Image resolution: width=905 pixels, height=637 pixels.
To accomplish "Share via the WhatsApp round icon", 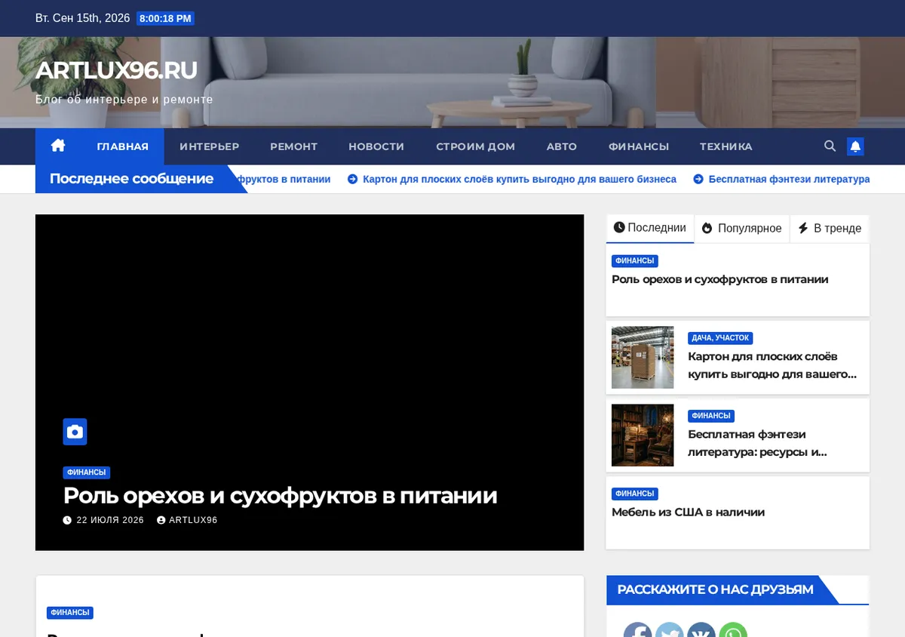I will click(x=732, y=630).
